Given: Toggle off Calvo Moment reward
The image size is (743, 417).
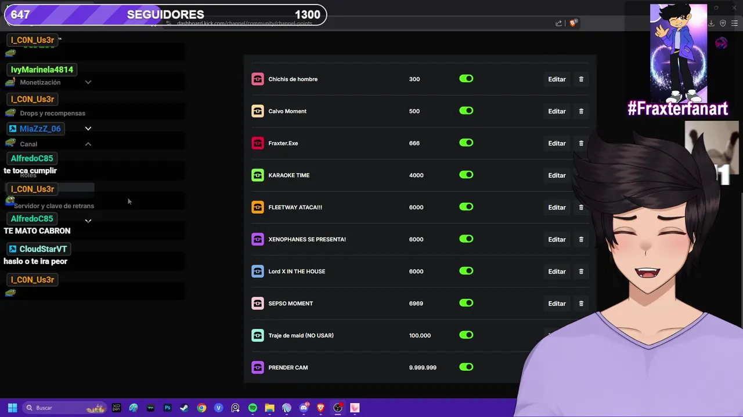Looking at the screenshot, I should pyautogui.click(x=466, y=111).
